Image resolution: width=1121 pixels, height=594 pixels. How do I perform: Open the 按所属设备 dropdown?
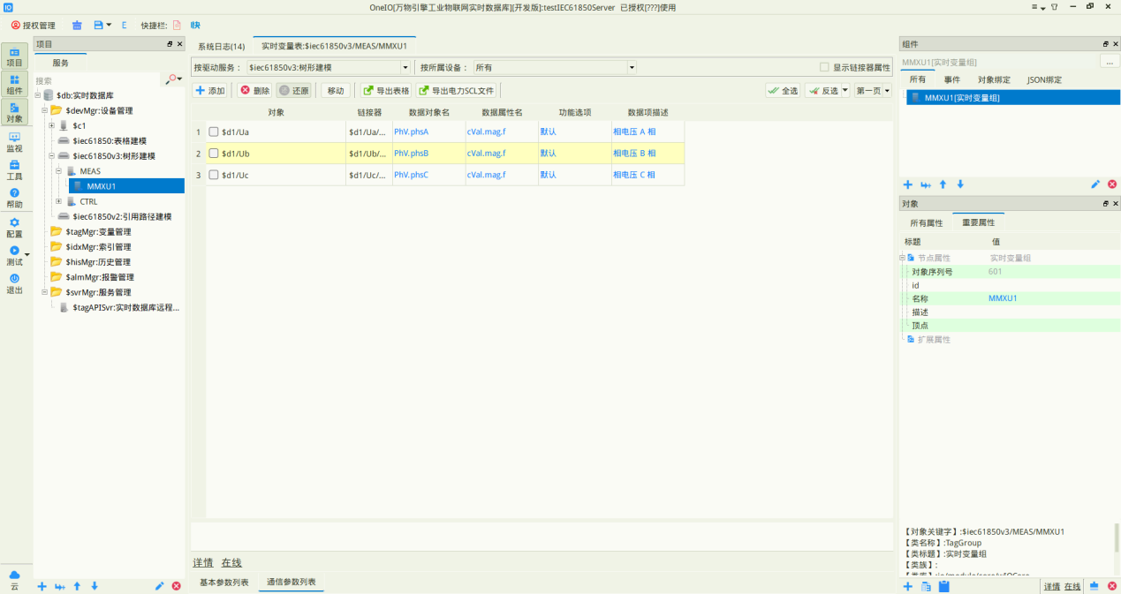554,67
